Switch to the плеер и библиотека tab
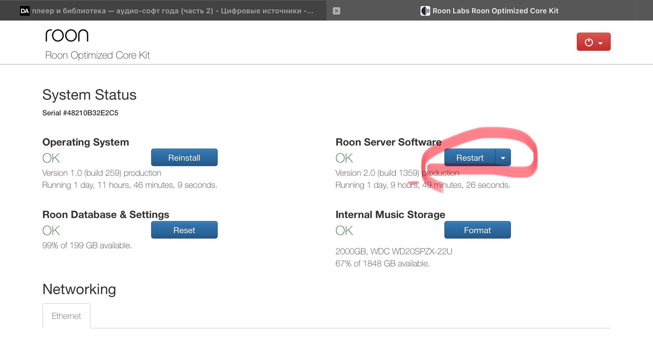 pyautogui.click(x=163, y=11)
